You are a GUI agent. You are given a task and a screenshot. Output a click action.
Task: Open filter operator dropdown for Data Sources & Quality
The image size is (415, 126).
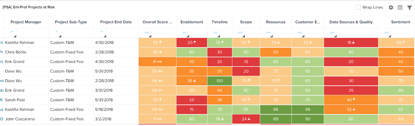point(332,33)
